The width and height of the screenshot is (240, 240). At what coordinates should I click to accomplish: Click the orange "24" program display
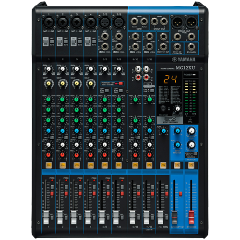(x=170, y=79)
